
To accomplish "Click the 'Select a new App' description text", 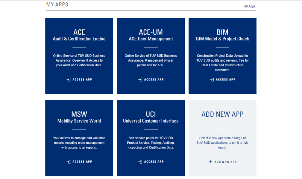I will click(222, 143).
